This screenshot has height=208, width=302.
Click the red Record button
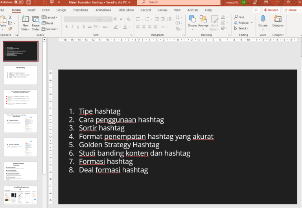point(271,10)
